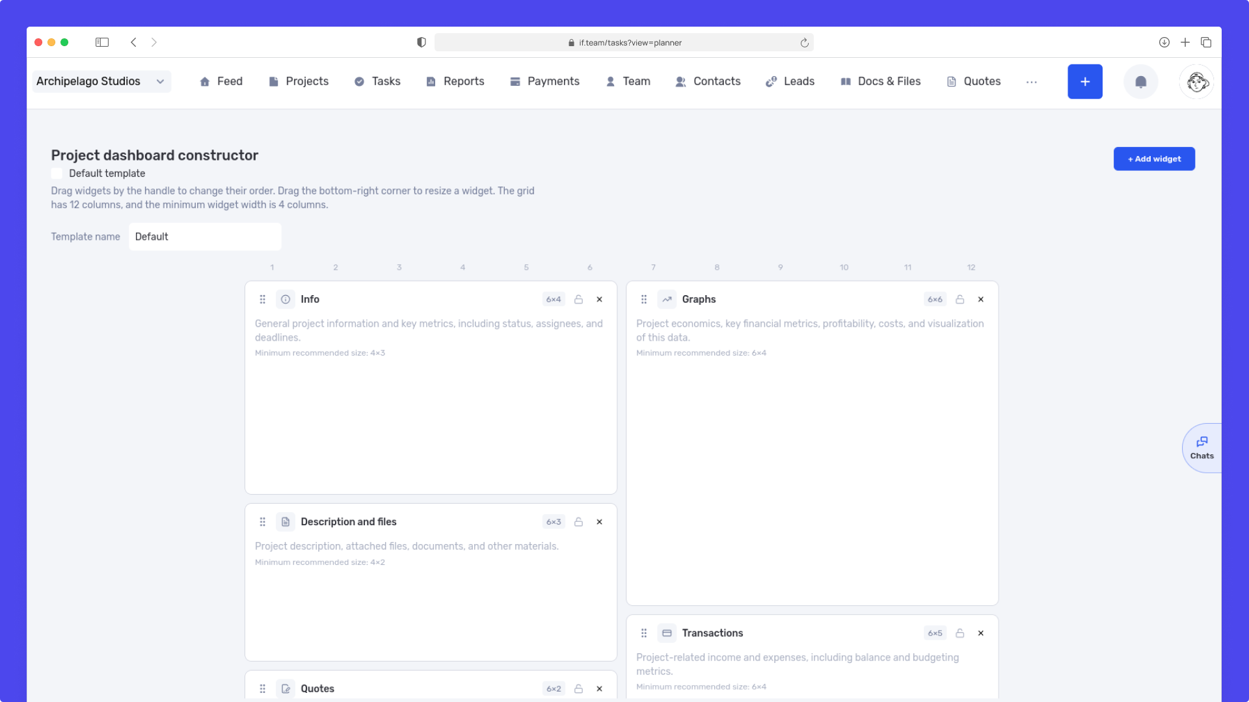Expand the Archipelago Studios workspace dropdown
This screenshot has height=702, width=1249.
pyautogui.click(x=101, y=82)
